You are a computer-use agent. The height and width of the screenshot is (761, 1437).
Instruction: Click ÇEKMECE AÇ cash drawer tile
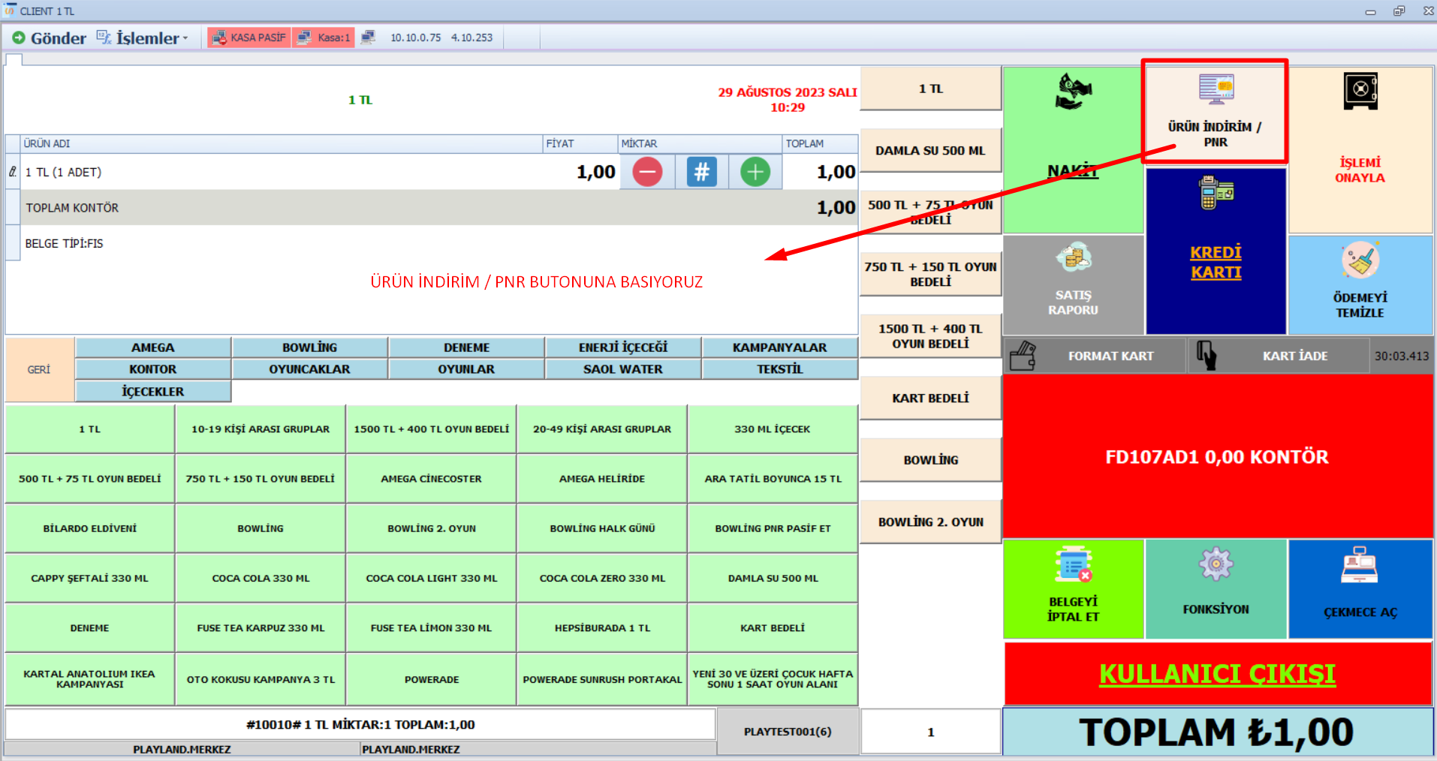point(1360,589)
